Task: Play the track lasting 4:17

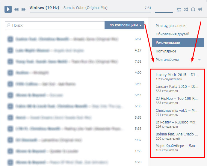Action: pyautogui.click(x=10, y=50)
